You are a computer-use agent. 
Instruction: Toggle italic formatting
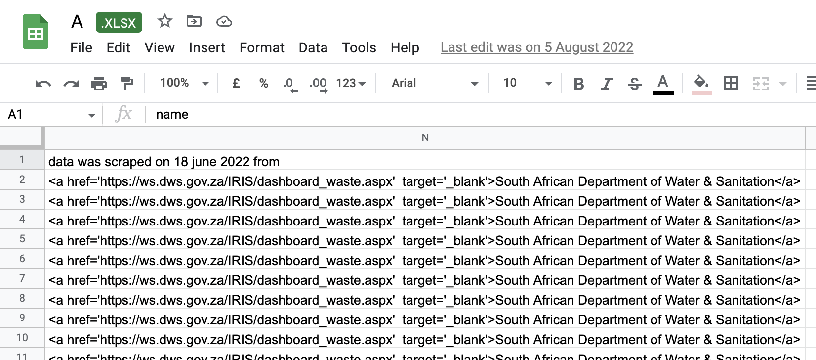[x=607, y=84]
